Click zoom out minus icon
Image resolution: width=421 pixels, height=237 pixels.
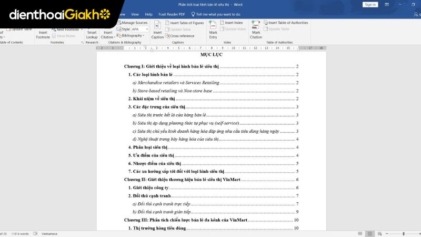click(387, 234)
